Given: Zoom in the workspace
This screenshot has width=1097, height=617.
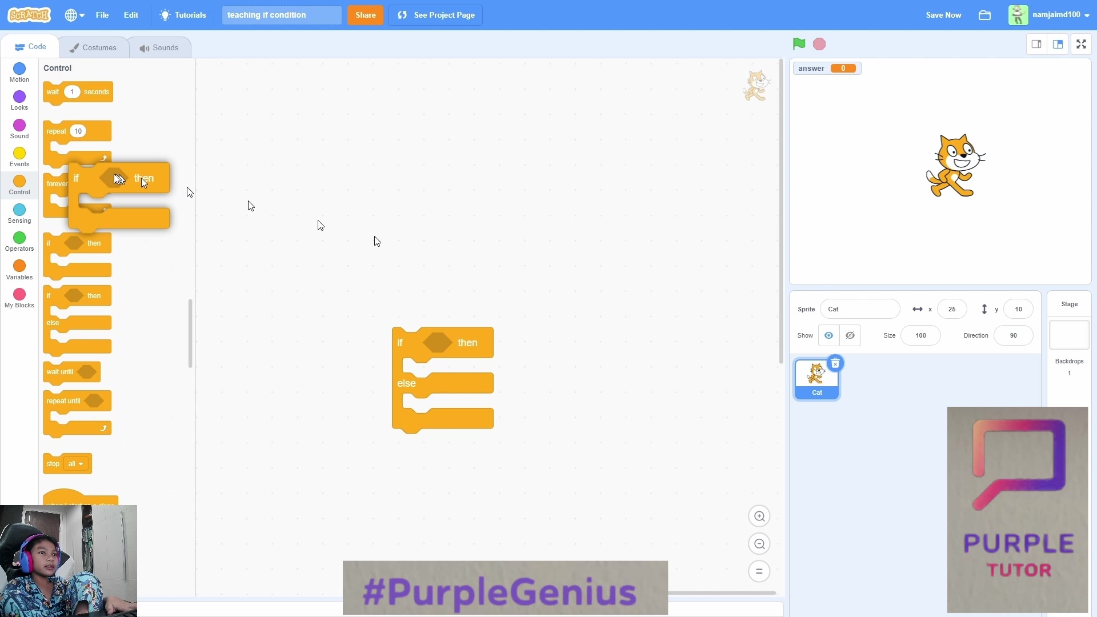Looking at the screenshot, I should click(x=759, y=516).
